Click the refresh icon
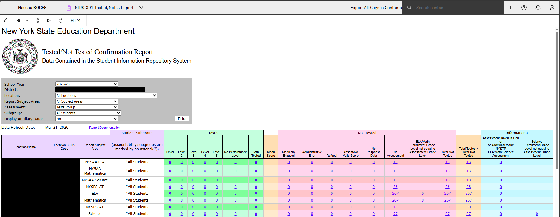The height and width of the screenshot is (217, 560). [61, 20]
